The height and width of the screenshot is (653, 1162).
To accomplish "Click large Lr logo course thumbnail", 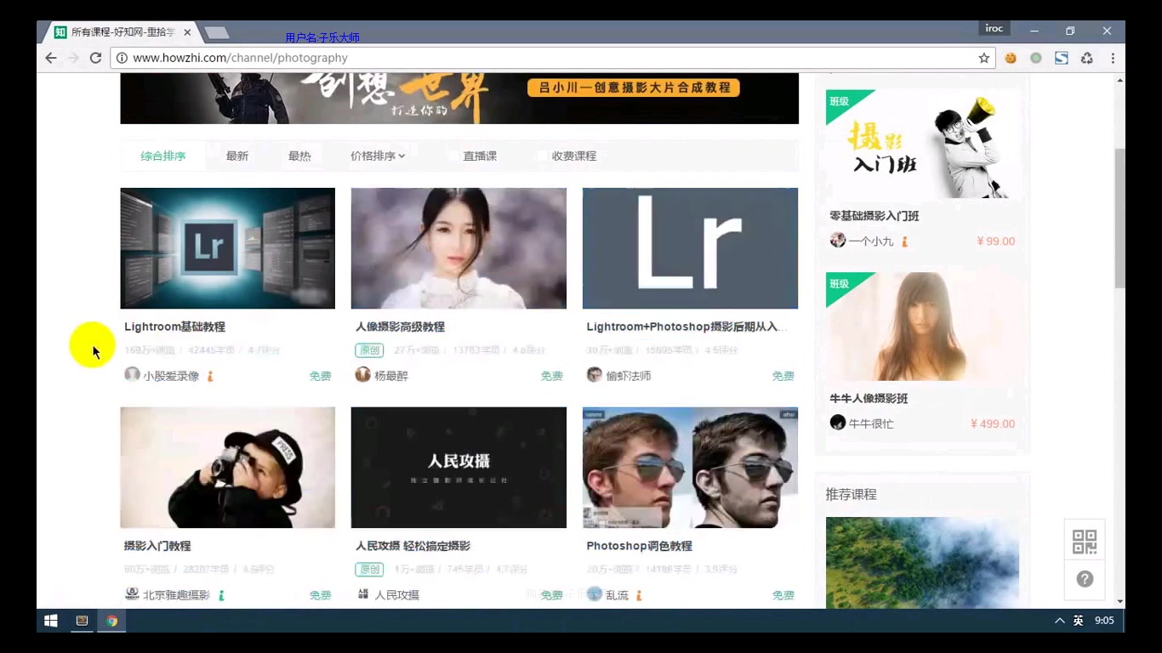I will click(690, 248).
